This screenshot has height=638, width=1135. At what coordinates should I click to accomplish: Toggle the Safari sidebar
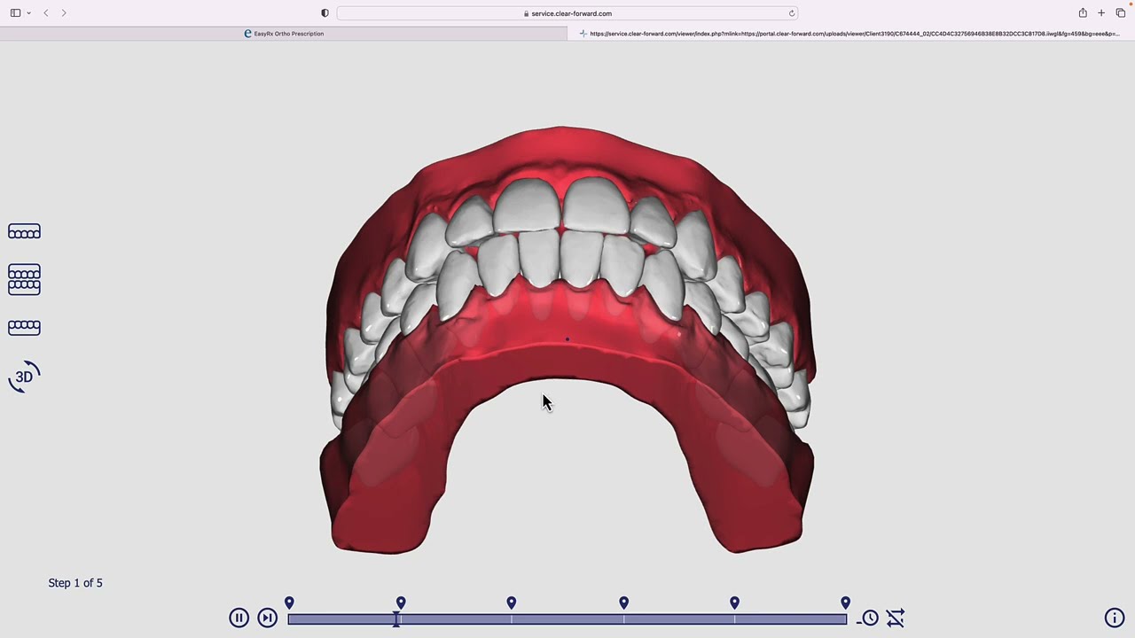tap(15, 13)
